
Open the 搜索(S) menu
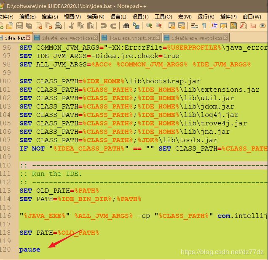click(x=50, y=17)
